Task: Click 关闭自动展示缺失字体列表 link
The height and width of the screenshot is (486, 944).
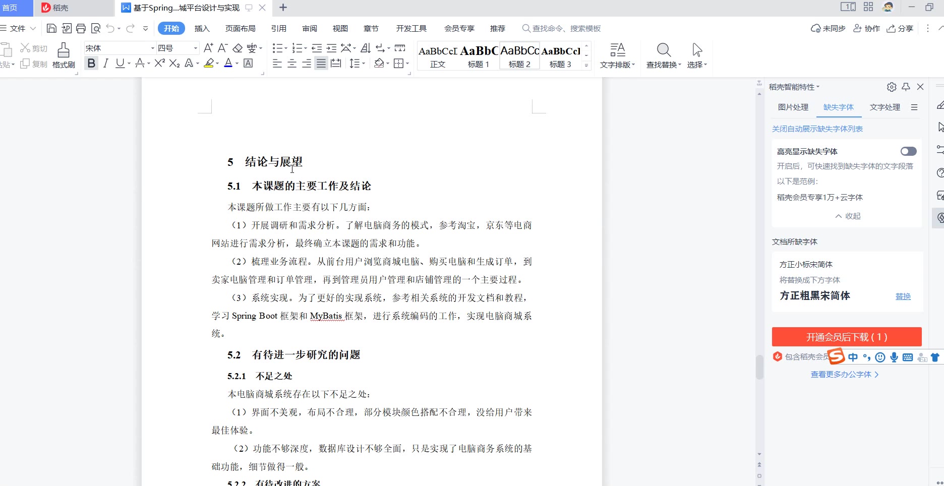Action: (x=817, y=129)
